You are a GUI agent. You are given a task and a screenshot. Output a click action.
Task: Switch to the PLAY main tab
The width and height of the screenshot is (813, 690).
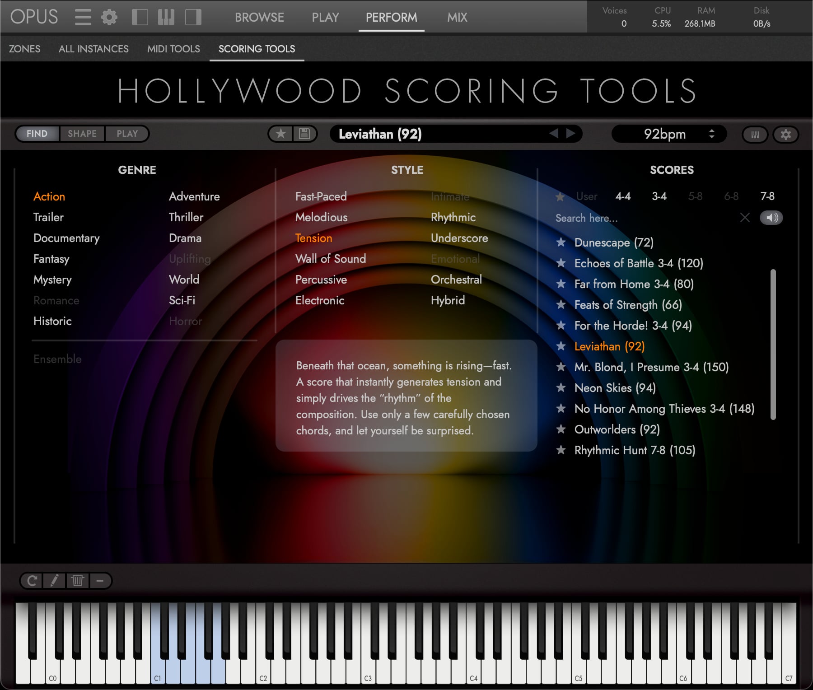(325, 17)
